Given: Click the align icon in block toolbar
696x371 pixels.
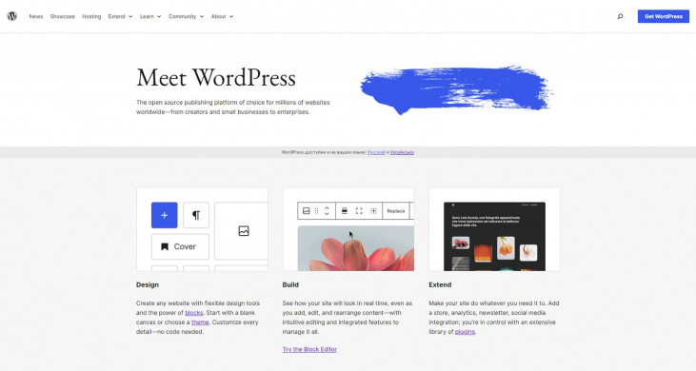Looking at the screenshot, I should click(x=344, y=211).
